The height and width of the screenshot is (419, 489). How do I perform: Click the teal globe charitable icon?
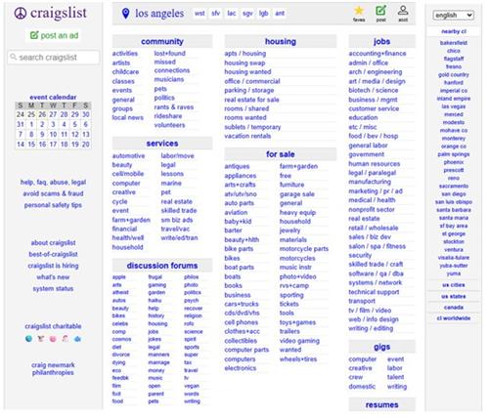[x=28, y=339]
